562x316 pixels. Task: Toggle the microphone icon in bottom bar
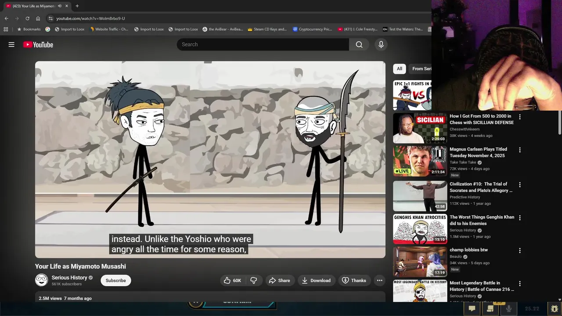[509, 309]
